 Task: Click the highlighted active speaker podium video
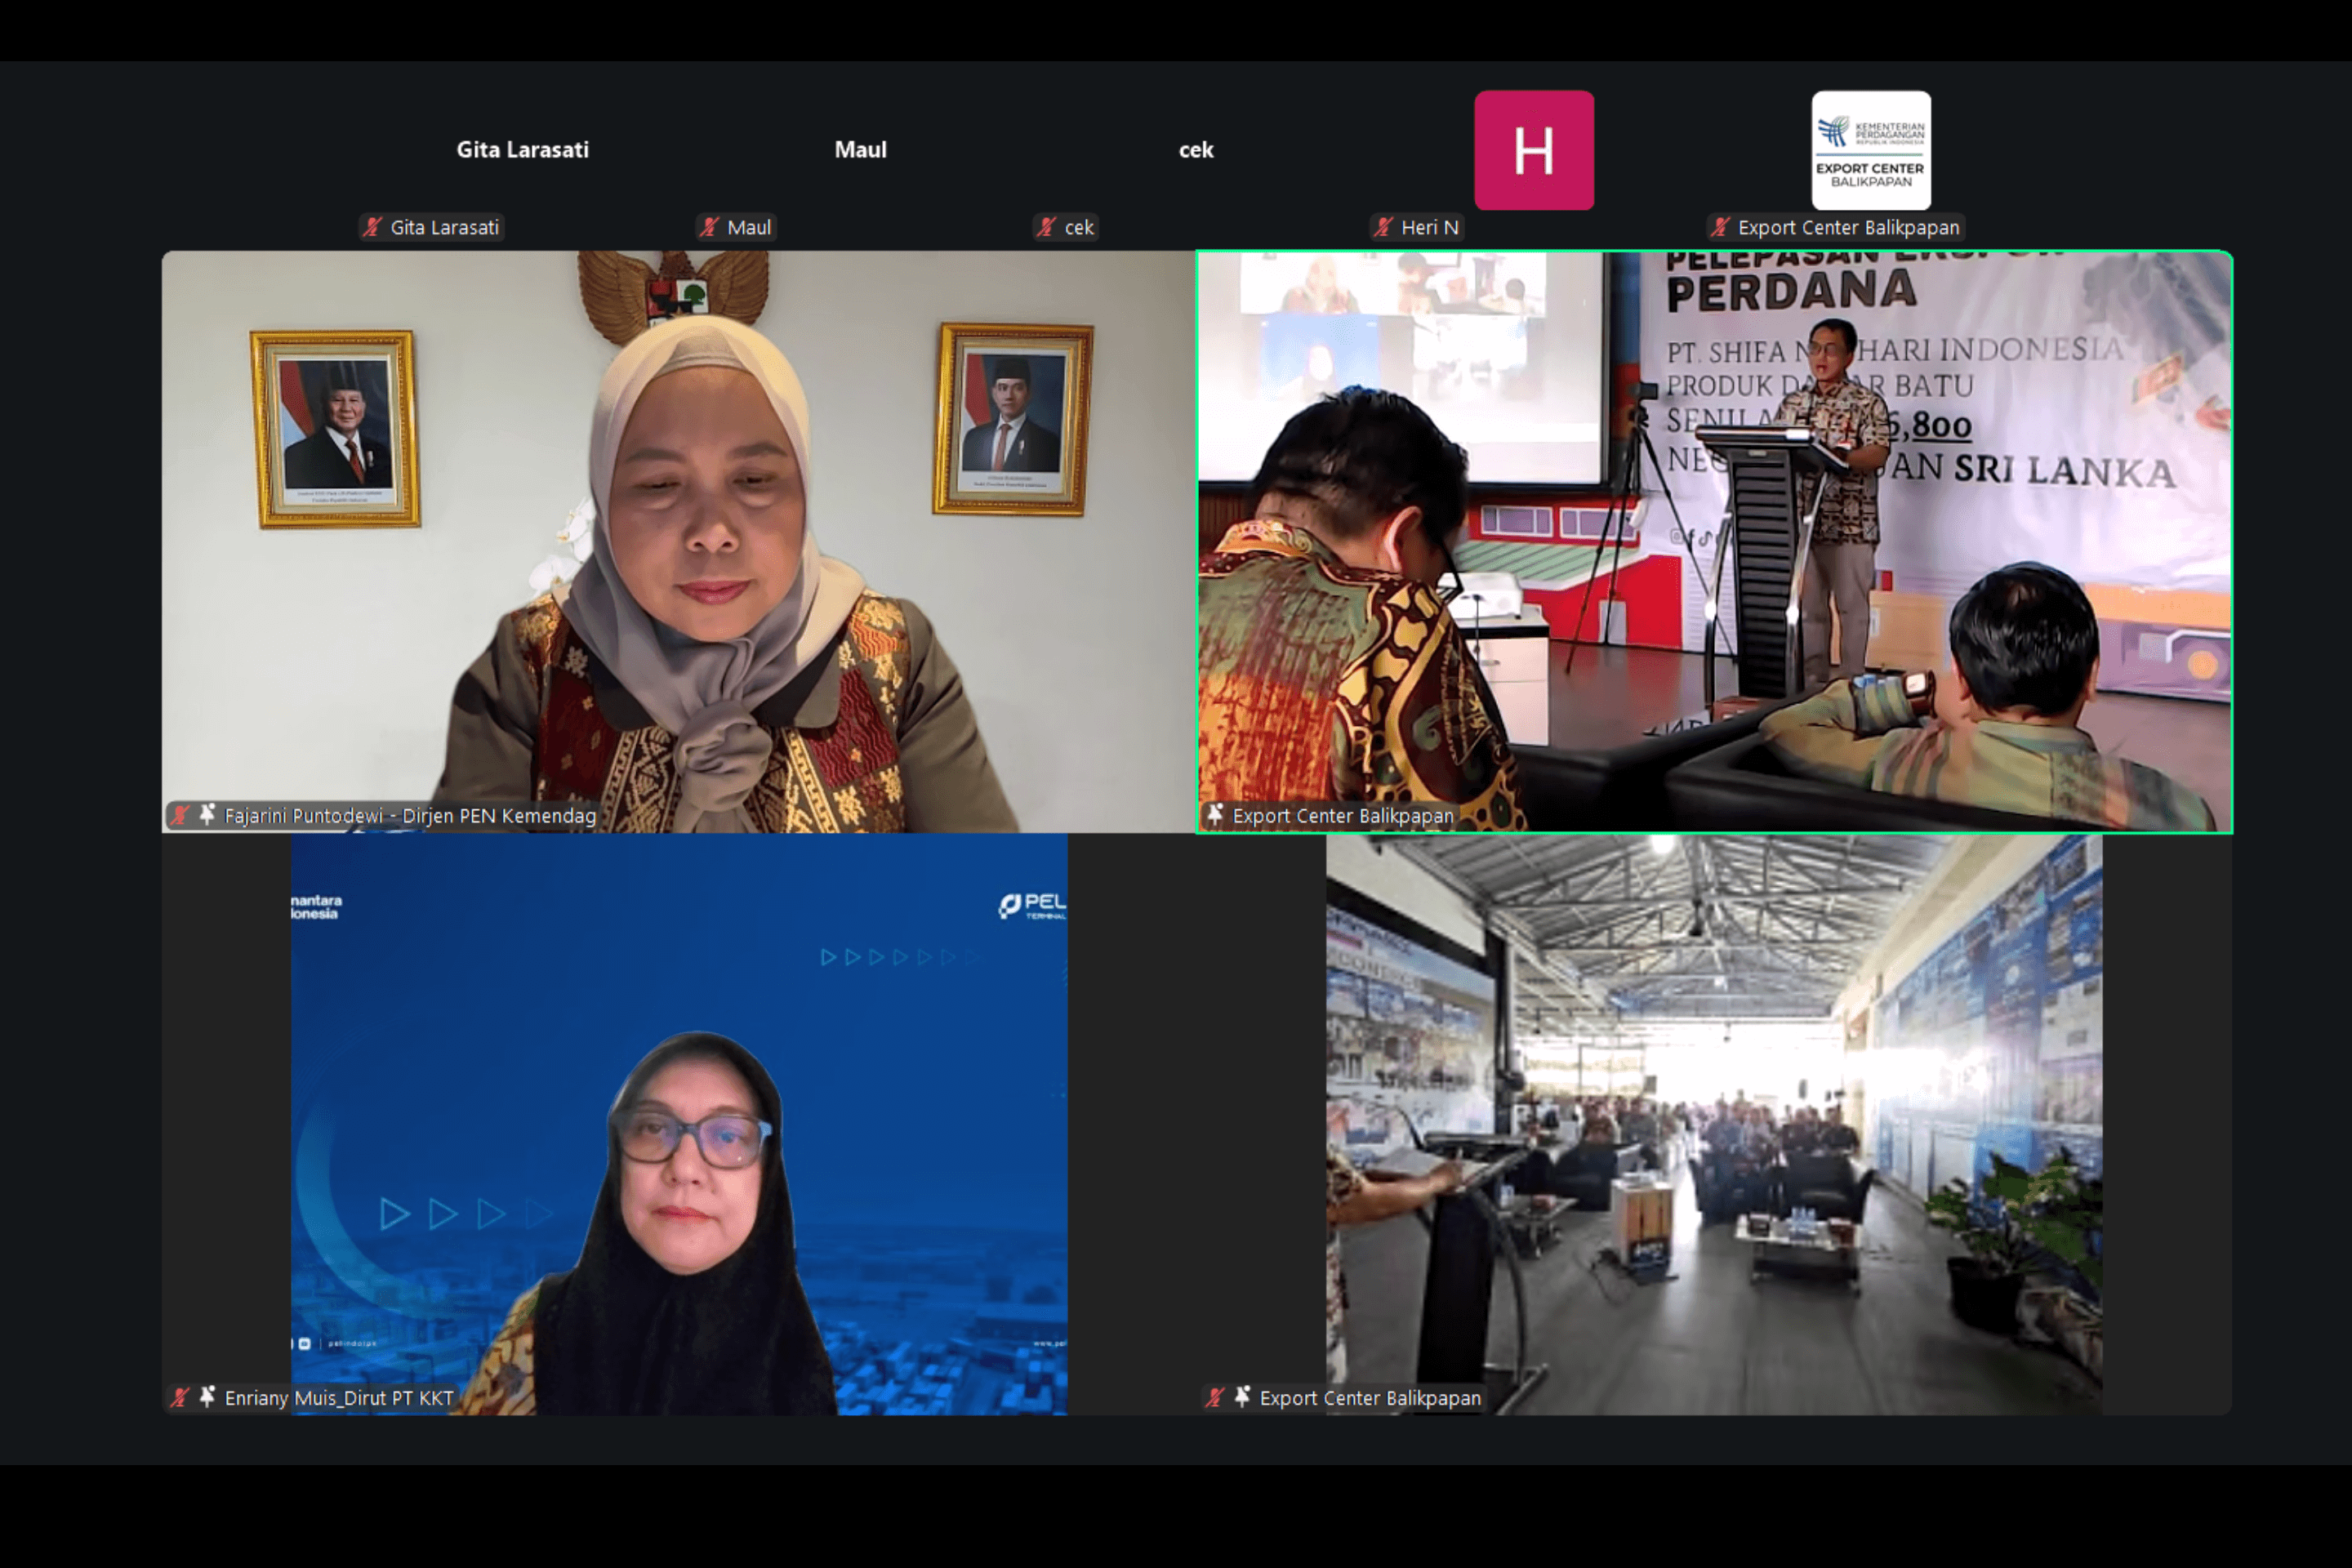click(1714, 540)
